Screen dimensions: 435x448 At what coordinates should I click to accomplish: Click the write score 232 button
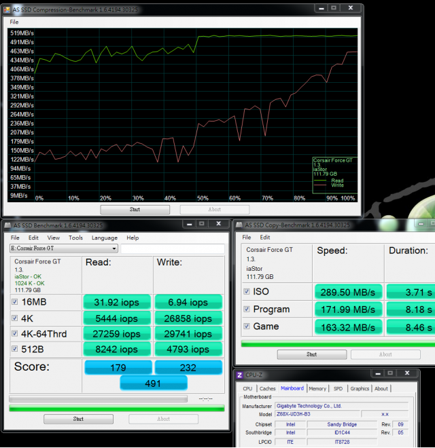point(188,367)
